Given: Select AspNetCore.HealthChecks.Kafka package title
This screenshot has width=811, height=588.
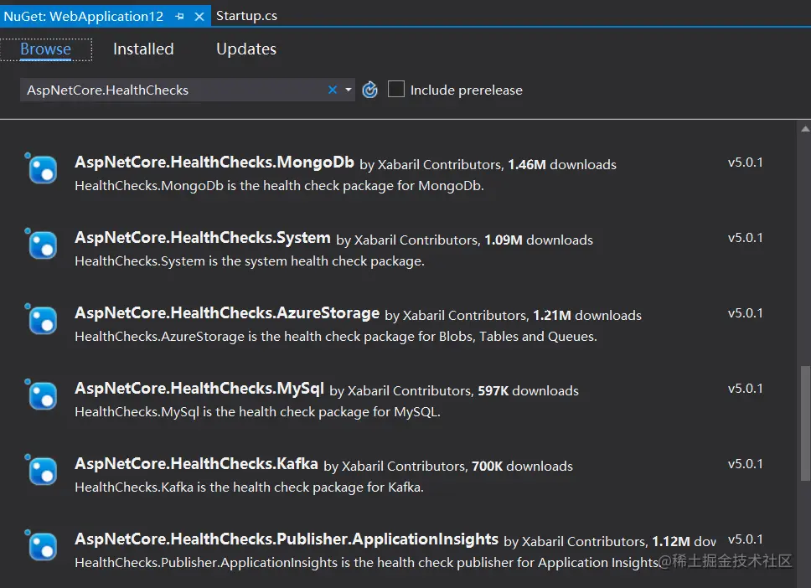Looking at the screenshot, I should (x=196, y=464).
